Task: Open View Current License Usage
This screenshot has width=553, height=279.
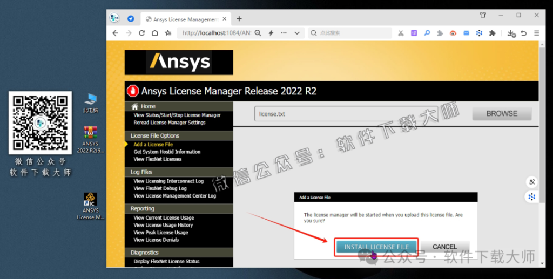Action: point(164,217)
